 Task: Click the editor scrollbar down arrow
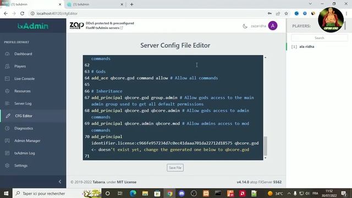click(265, 158)
